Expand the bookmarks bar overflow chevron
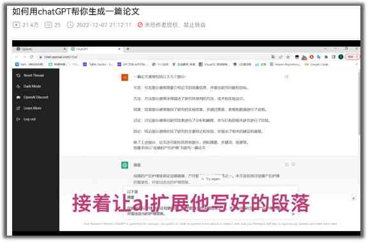The width and height of the screenshot is (368, 242). [x=357, y=64]
